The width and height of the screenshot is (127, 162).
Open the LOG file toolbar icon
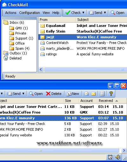[x=102, y=94]
